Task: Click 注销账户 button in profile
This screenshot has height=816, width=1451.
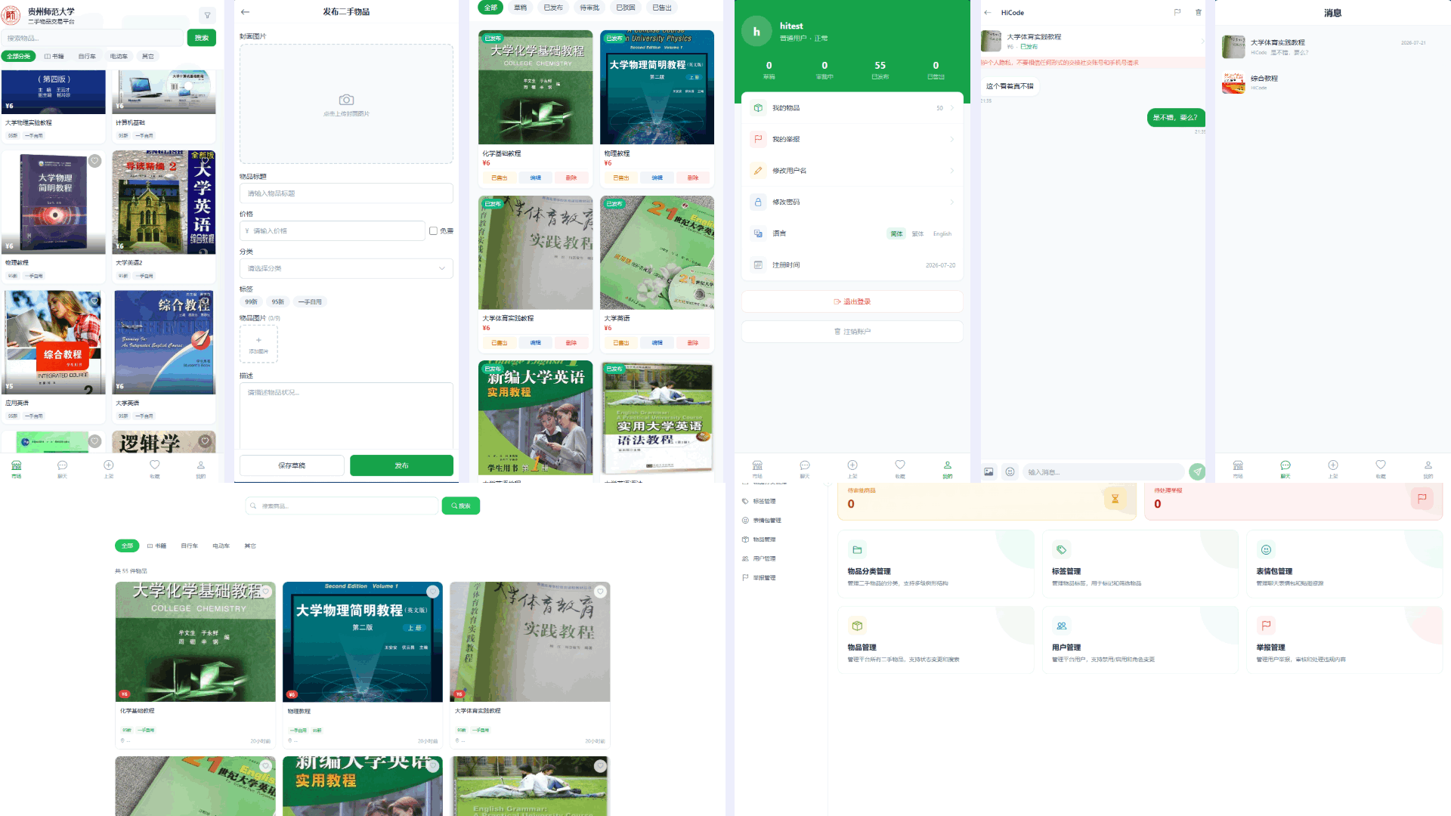Action: pos(852,332)
